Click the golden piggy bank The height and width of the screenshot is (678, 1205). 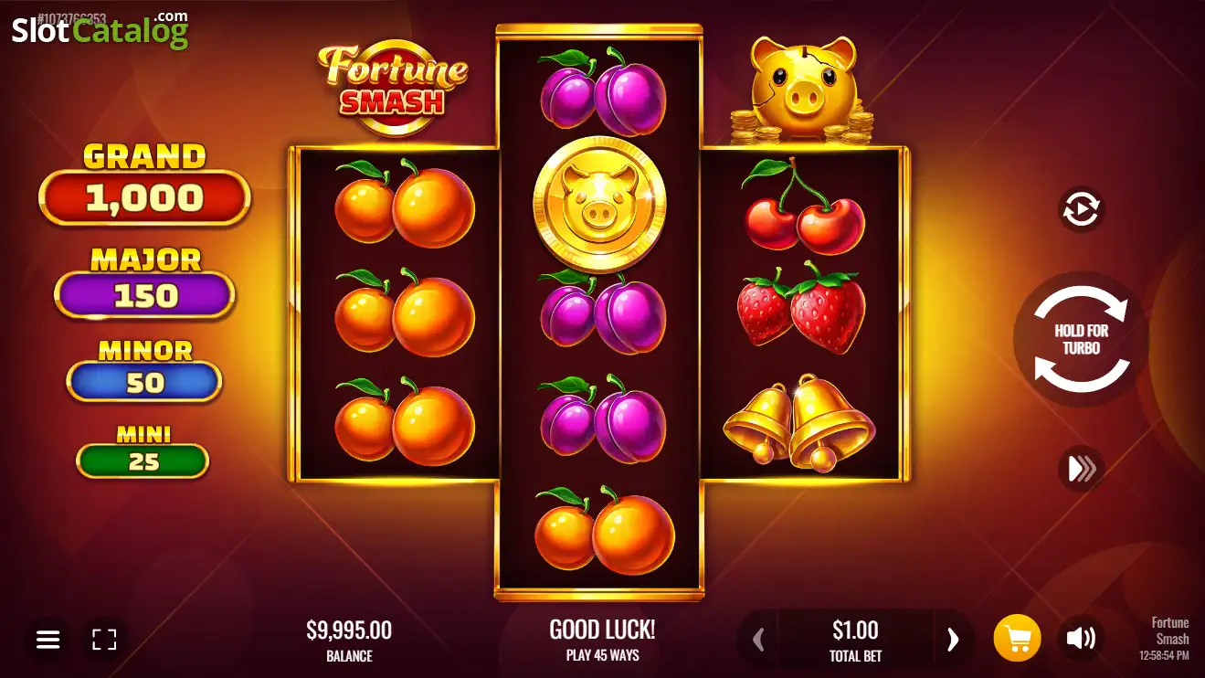(x=804, y=90)
